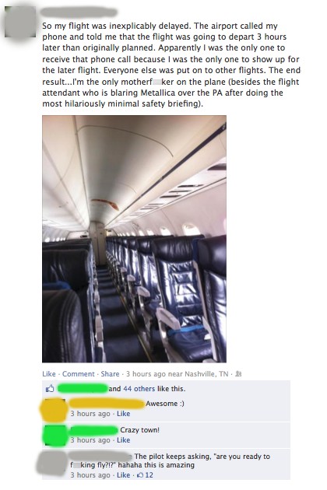Like the pilot comment

pos(123,475)
